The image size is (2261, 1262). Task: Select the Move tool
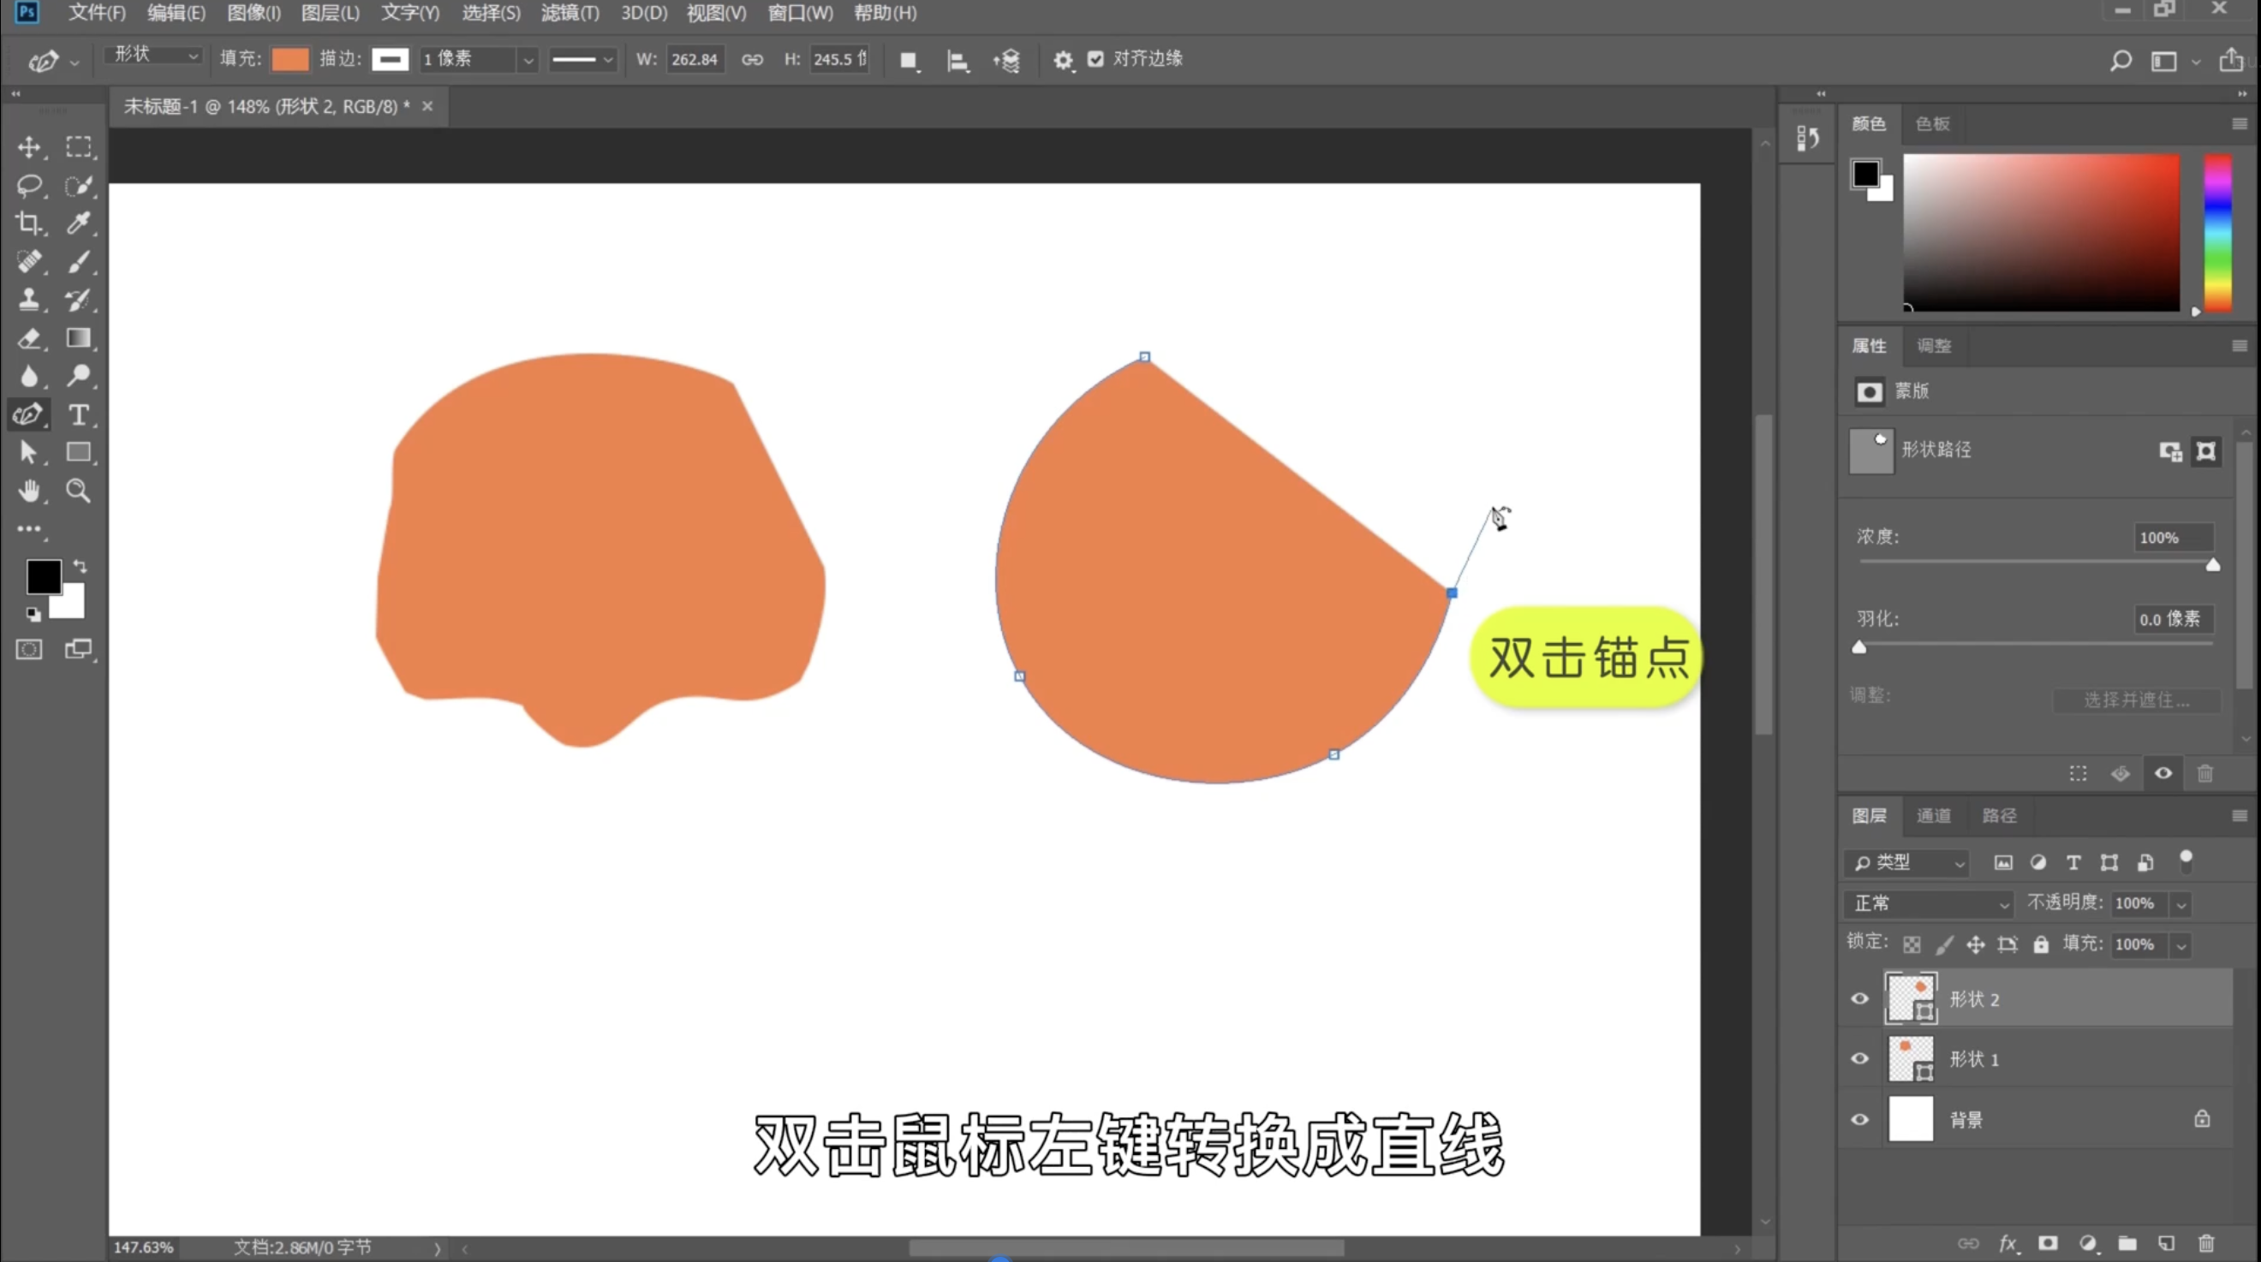tap(29, 146)
